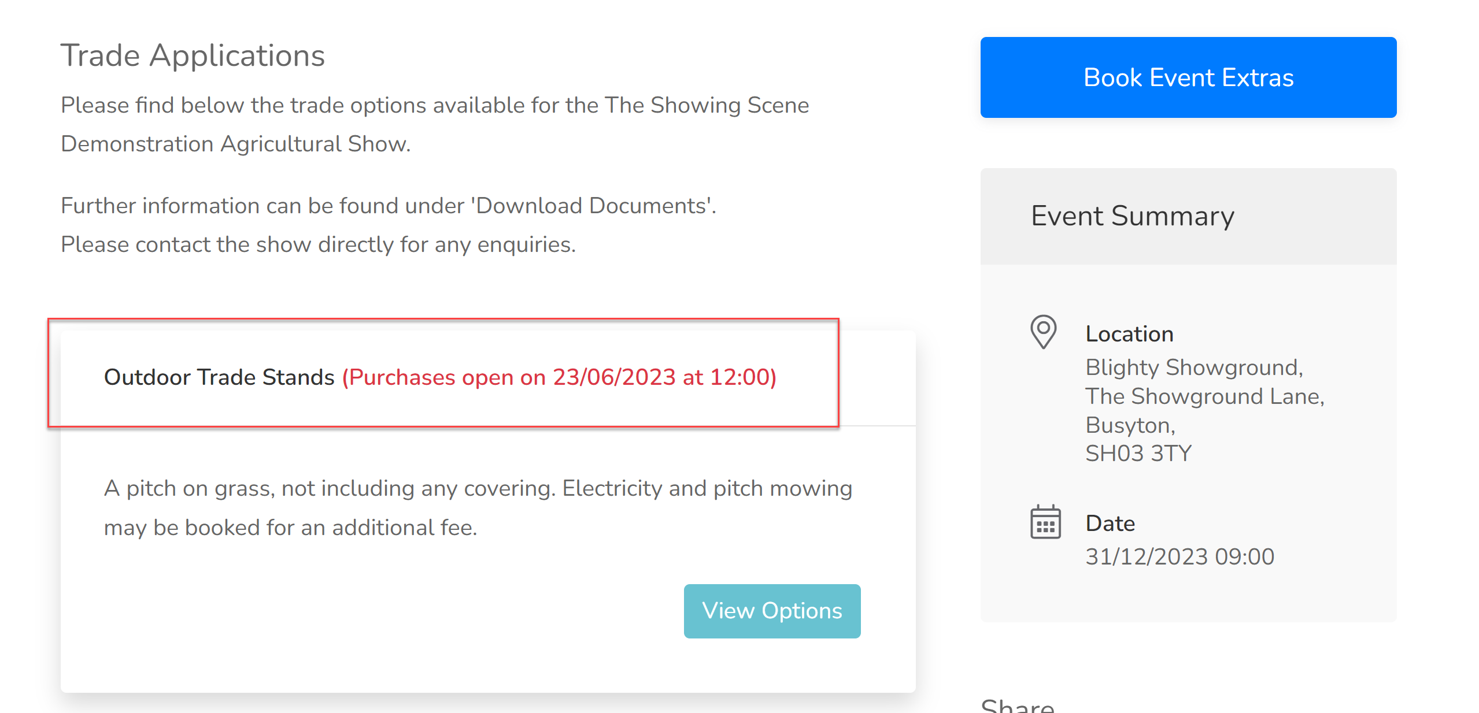Select the Blighty Showground address line
This screenshot has height=713, width=1479.
(1194, 367)
